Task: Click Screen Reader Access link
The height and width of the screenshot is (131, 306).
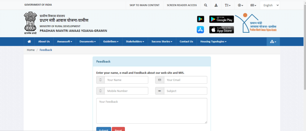Action: [x=182, y=5]
